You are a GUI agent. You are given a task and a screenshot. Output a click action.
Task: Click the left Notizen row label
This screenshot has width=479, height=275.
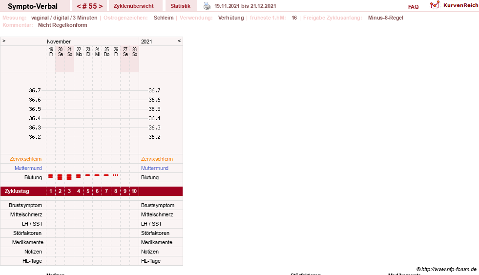pos(33,252)
